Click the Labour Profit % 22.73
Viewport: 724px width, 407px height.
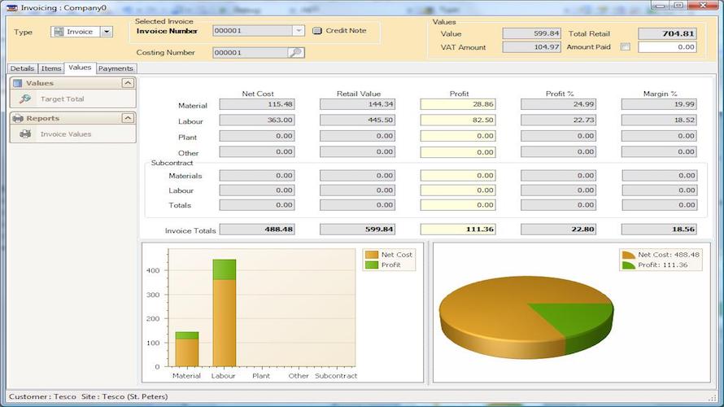[x=558, y=120]
